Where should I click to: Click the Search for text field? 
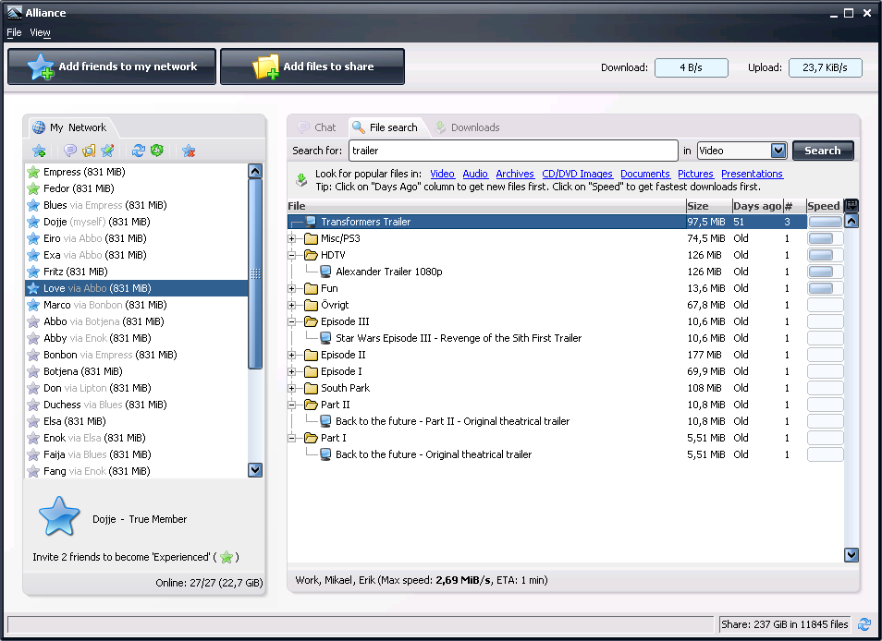513,151
